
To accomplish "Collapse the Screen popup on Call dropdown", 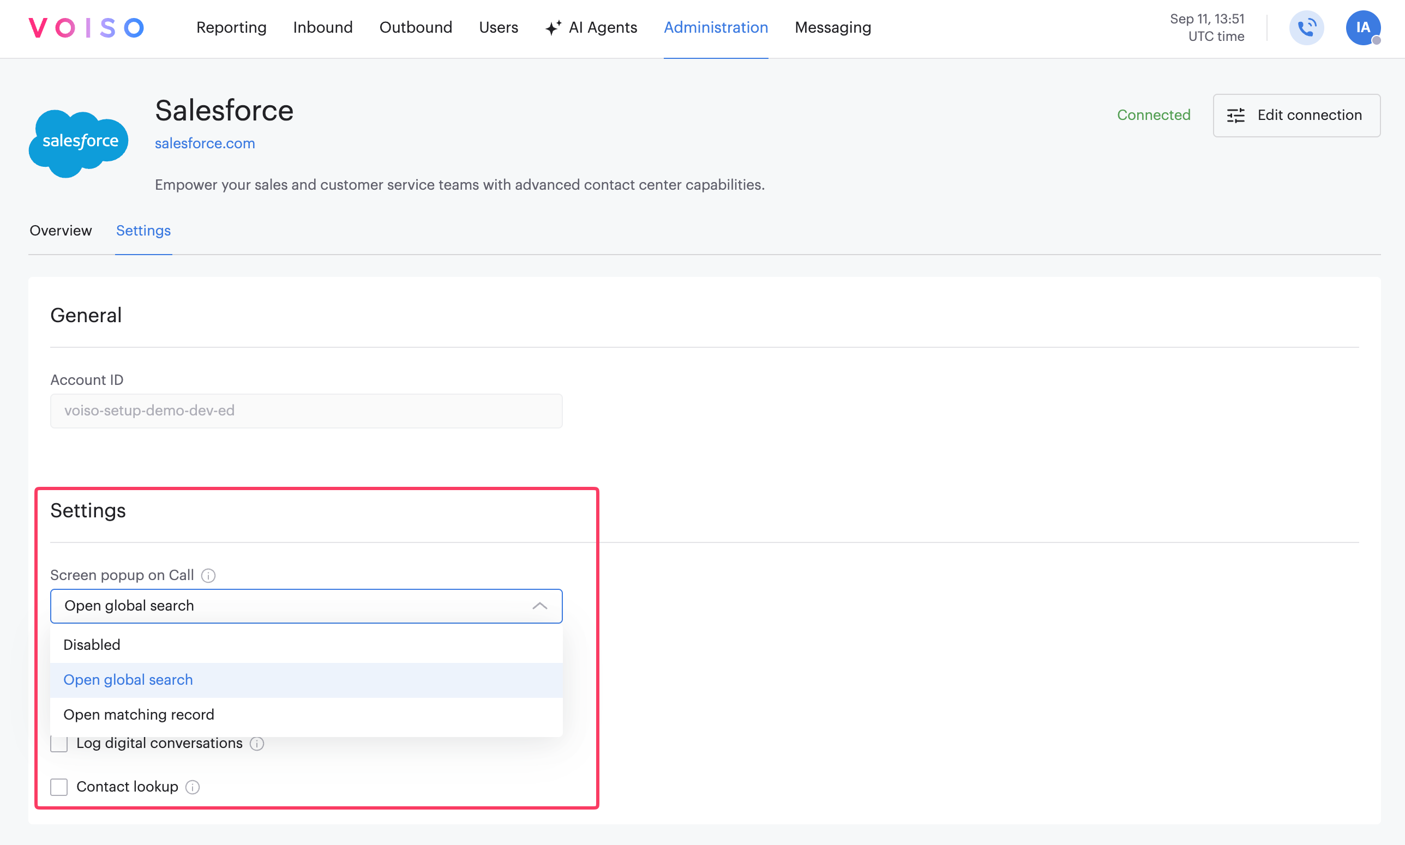I will (x=307, y=606).
